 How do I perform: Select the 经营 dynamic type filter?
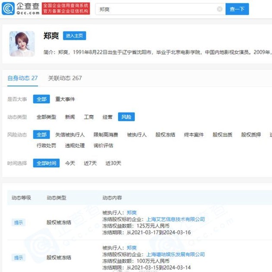click(108, 117)
